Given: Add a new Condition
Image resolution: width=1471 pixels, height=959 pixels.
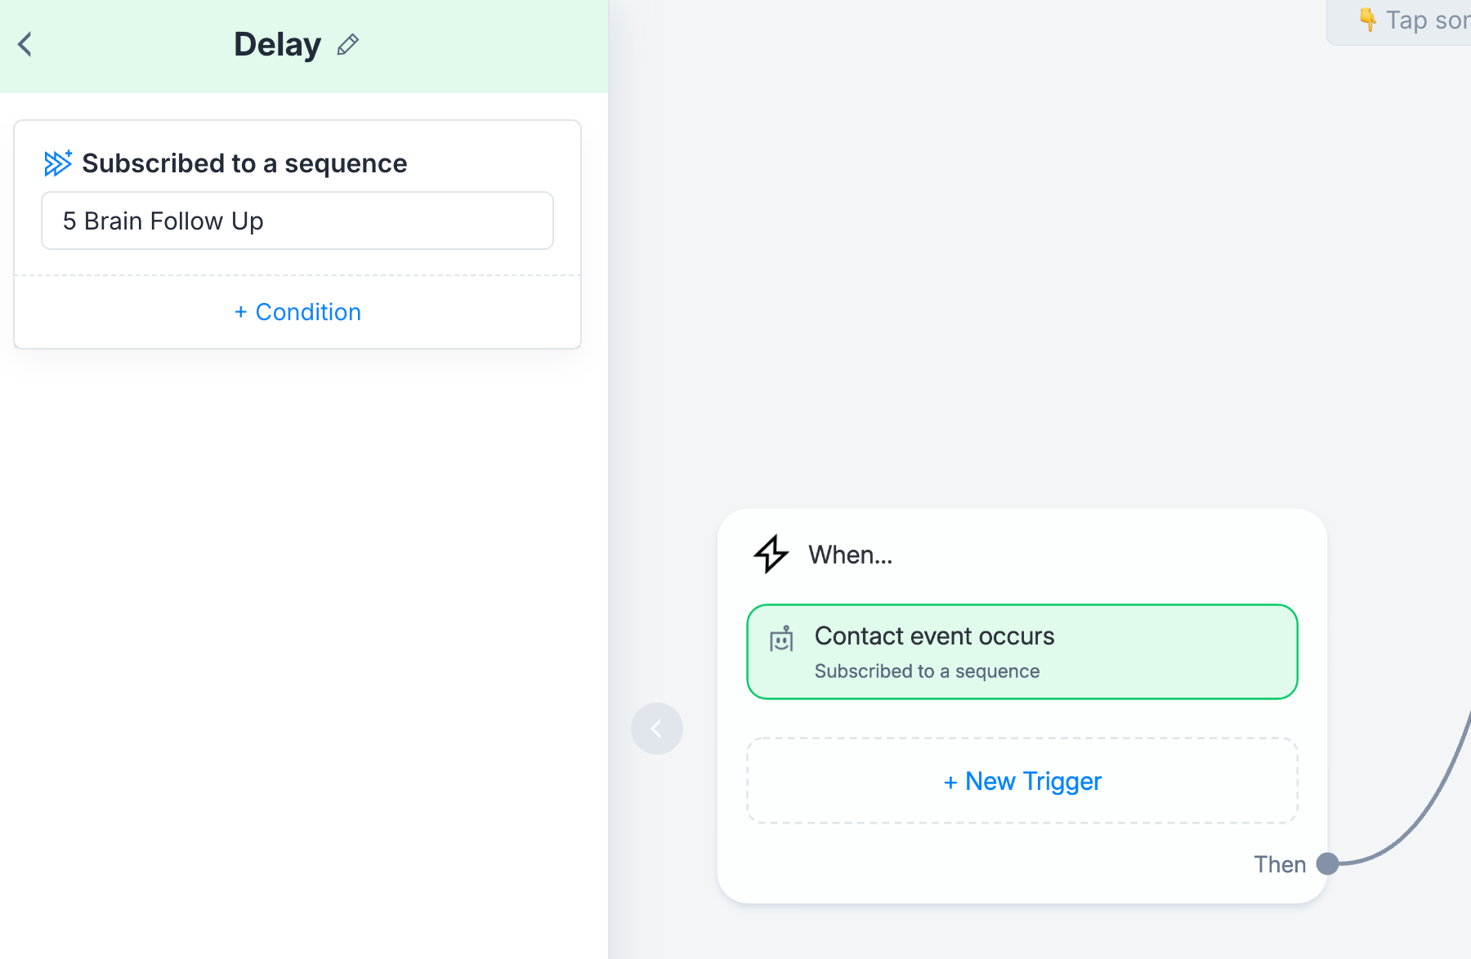Looking at the screenshot, I should pos(297,312).
